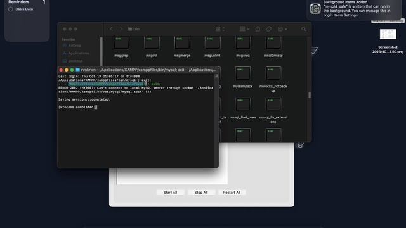Click Start All in XAMPP manager
The height and width of the screenshot is (228, 406).
click(x=171, y=193)
